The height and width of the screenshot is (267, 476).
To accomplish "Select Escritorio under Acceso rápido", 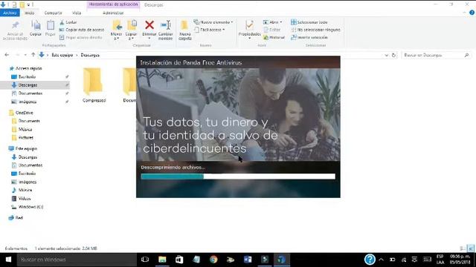I will pyautogui.click(x=27, y=77).
